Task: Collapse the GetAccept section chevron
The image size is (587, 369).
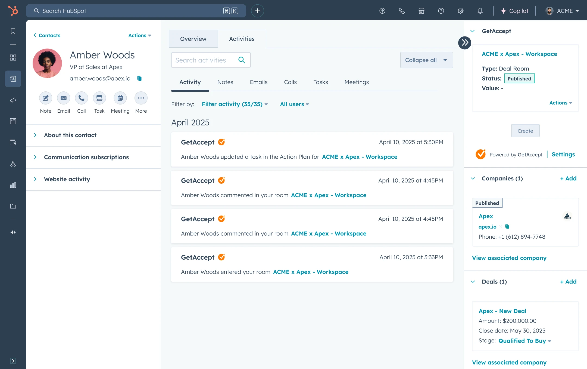Action: pyautogui.click(x=473, y=31)
